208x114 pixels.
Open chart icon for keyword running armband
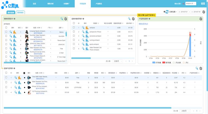pos(87,40)
